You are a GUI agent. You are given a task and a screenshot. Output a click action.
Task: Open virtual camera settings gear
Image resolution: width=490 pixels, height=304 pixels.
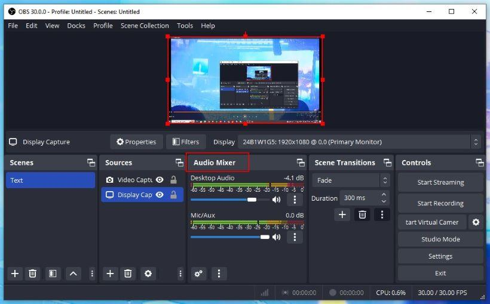click(x=476, y=222)
